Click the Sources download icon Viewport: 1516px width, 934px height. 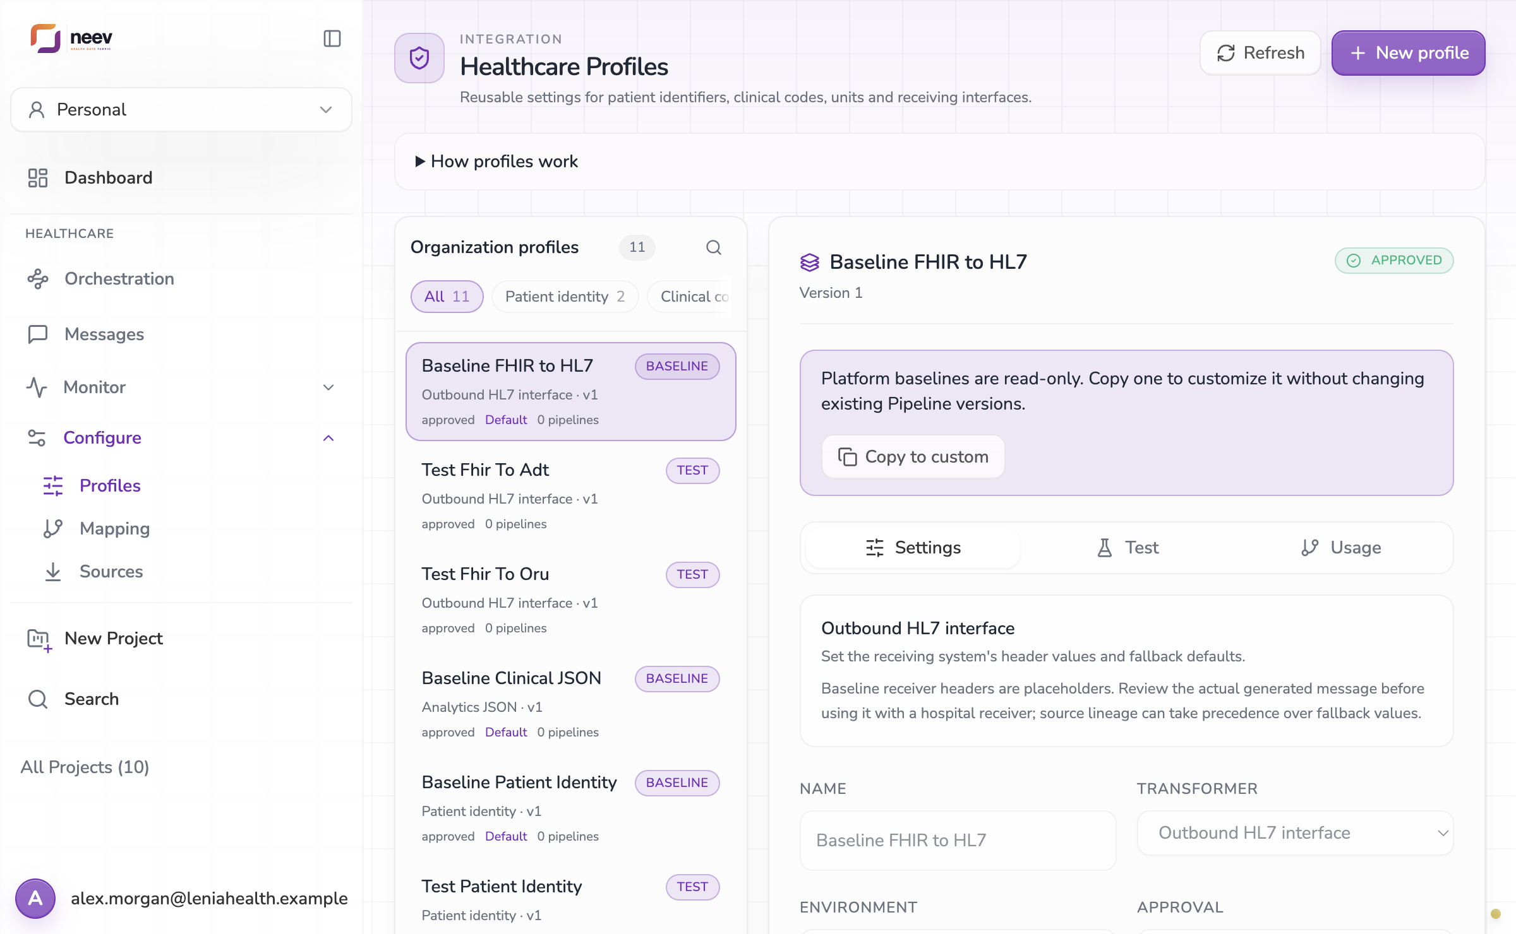click(53, 572)
